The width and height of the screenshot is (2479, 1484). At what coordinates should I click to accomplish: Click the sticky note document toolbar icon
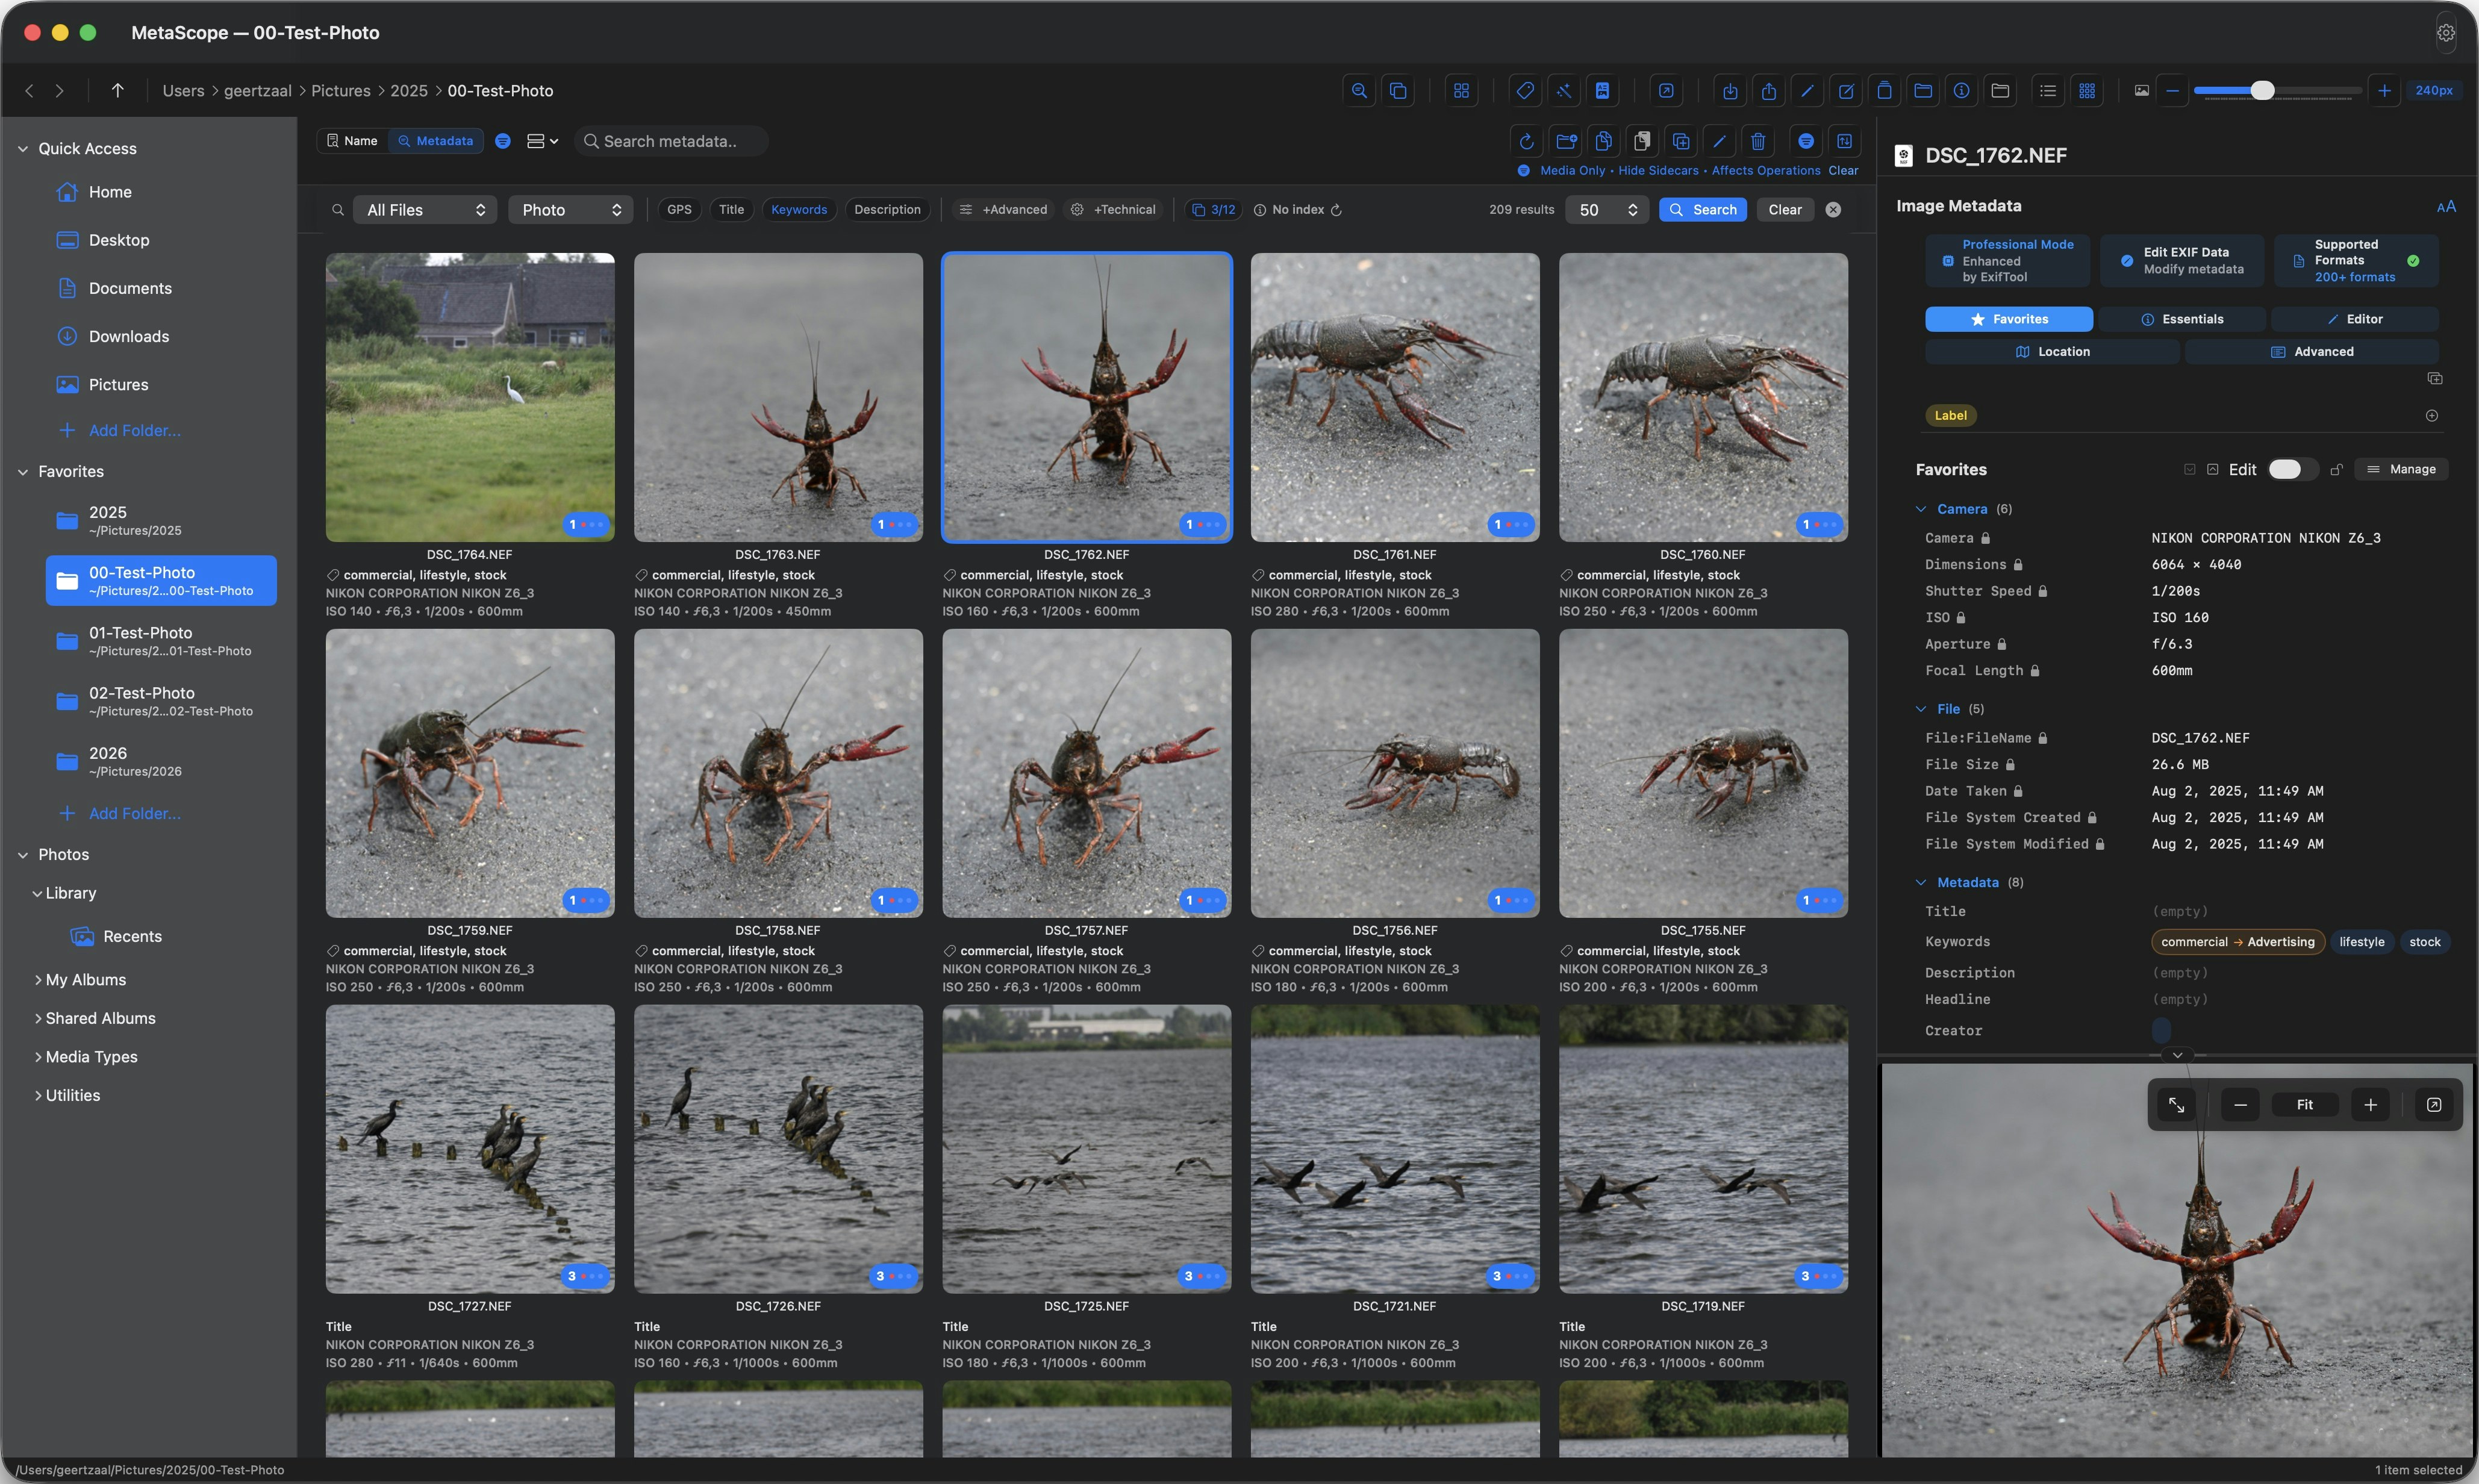pos(1603,91)
